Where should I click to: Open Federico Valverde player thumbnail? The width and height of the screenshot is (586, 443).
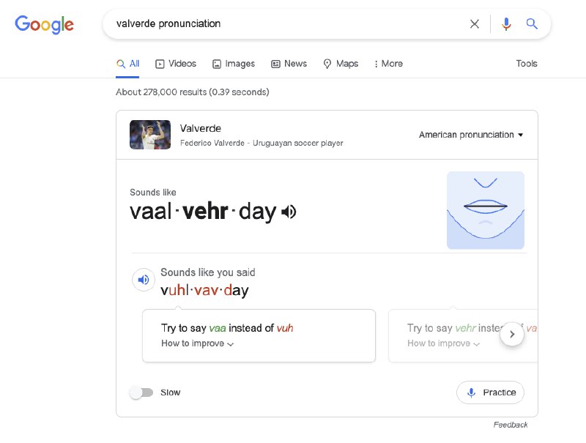pyautogui.click(x=150, y=135)
